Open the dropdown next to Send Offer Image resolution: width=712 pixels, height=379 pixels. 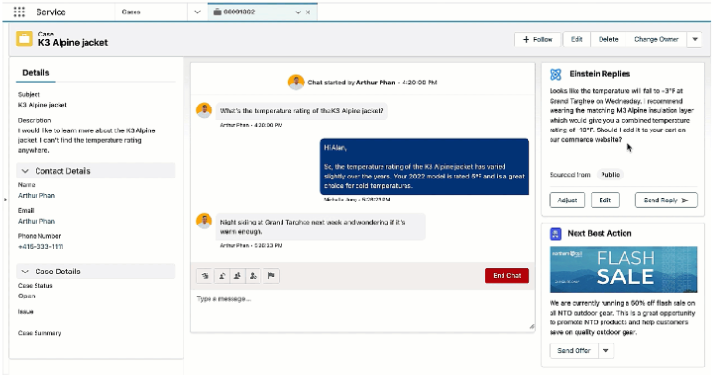605,351
